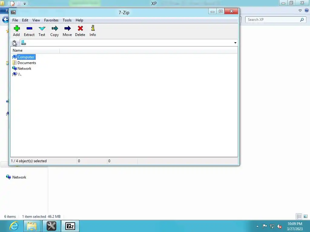Click the network tray icon

click(272, 226)
